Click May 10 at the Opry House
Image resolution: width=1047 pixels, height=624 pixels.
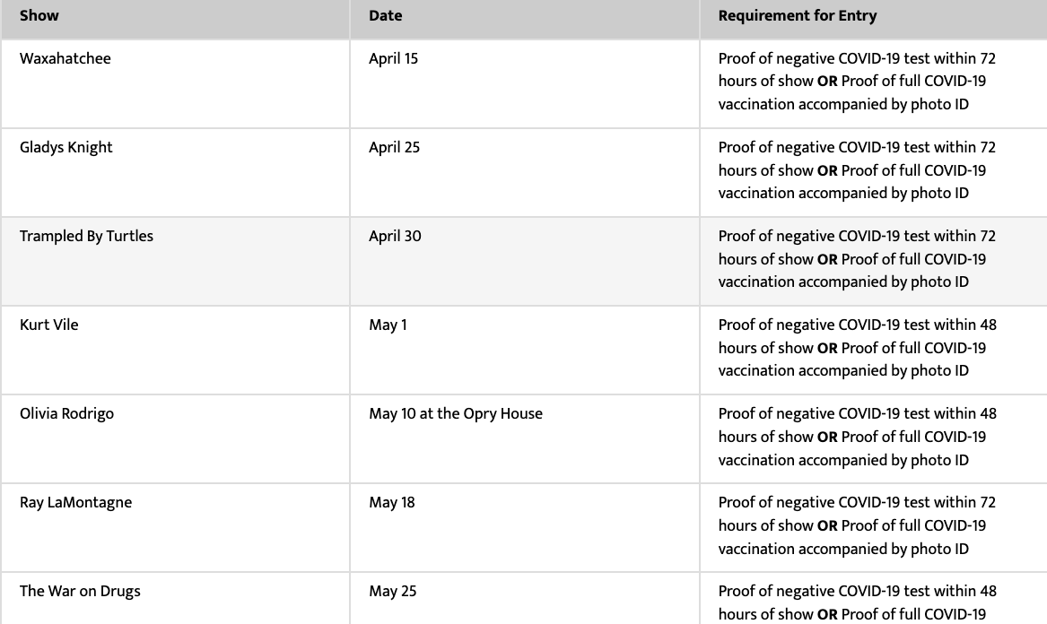coord(456,414)
